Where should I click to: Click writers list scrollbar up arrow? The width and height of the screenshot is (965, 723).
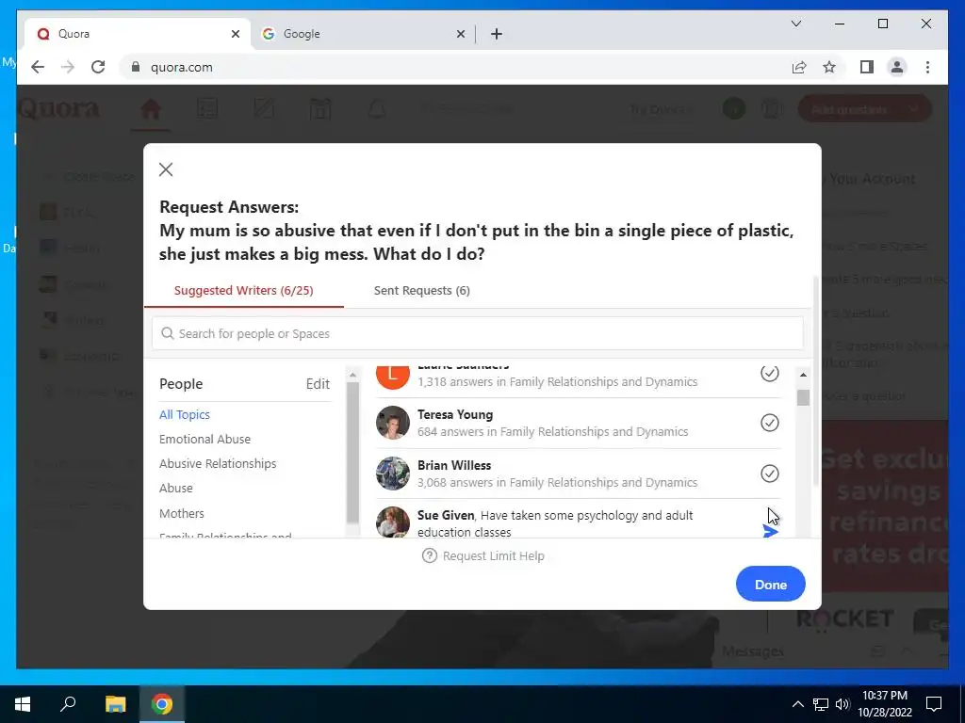click(x=803, y=375)
